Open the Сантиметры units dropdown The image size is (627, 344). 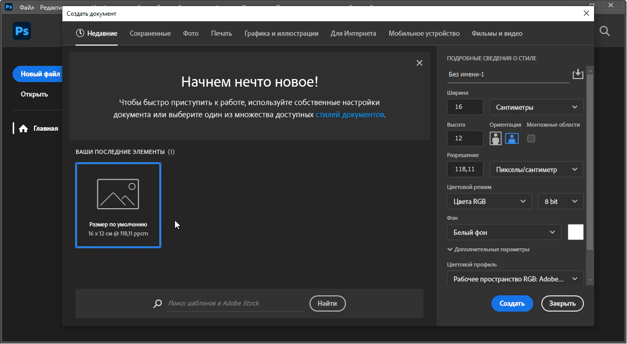click(536, 107)
